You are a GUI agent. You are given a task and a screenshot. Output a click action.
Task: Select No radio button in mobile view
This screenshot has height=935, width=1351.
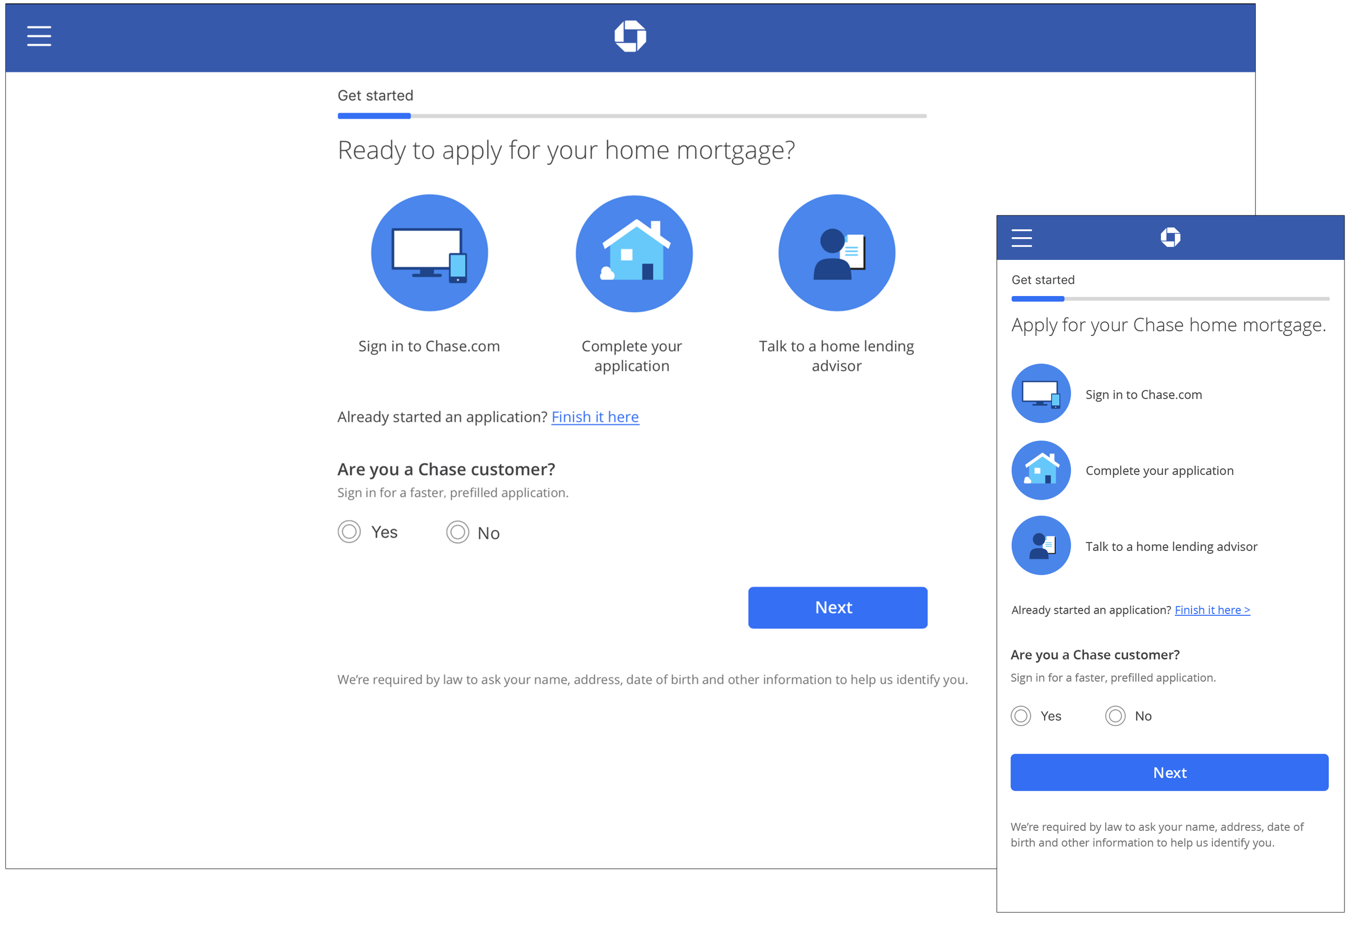tap(1115, 716)
